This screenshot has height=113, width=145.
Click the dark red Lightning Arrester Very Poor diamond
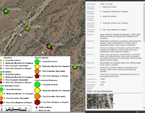tap(1, 102)
